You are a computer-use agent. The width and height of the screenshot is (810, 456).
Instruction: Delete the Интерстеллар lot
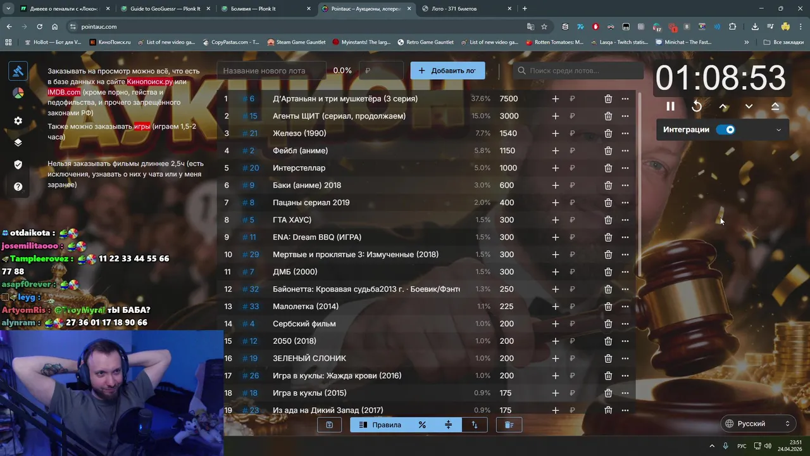(x=608, y=168)
